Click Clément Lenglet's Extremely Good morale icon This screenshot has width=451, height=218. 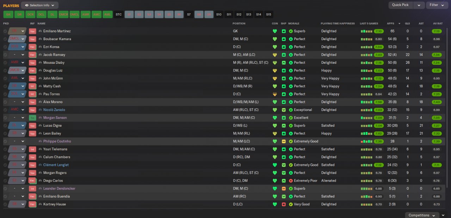[x=291, y=165]
